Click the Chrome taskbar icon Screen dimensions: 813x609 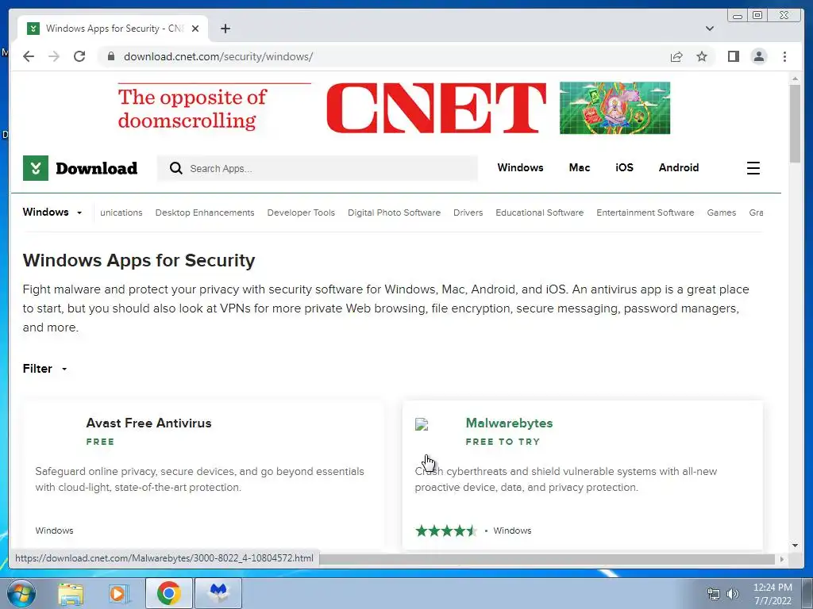pyautogui.click(x=169, y=593)
